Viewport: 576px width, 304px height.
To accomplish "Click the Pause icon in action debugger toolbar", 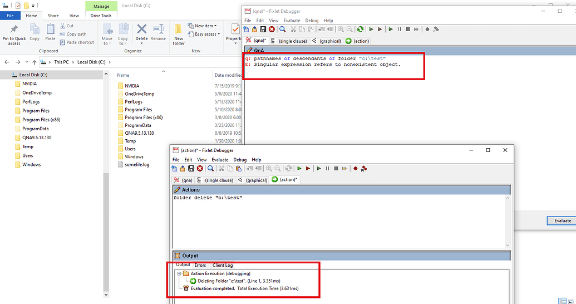I will click(x=327, y=168).
